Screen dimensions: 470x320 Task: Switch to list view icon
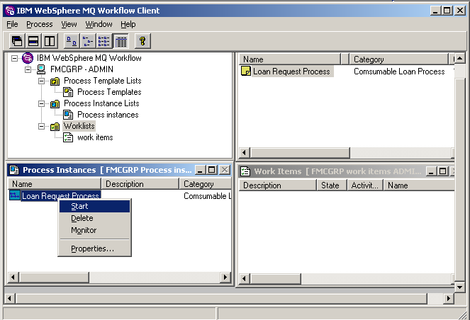click(x=104, y=41)
